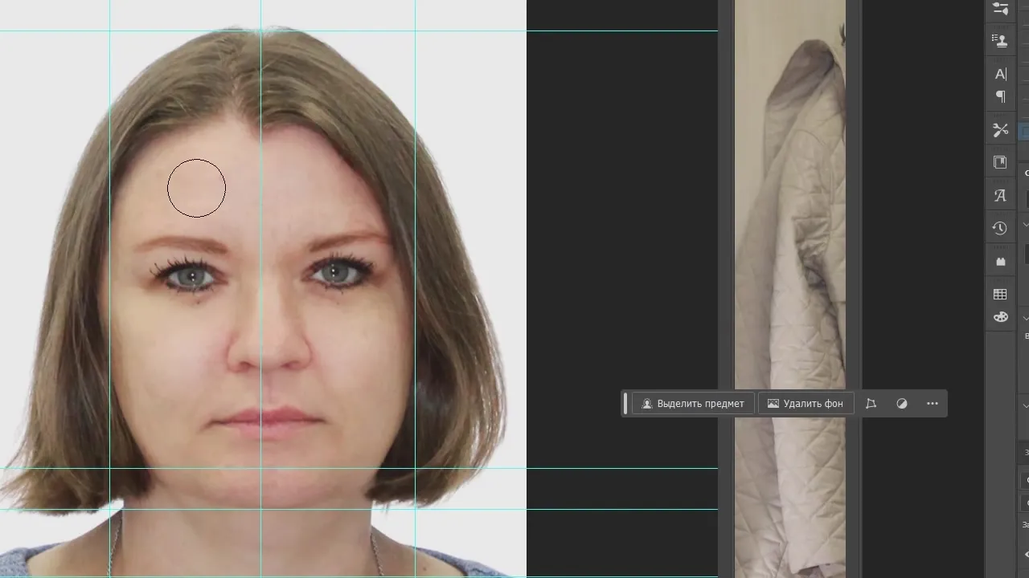Open the Libraries panel icon
The image size is (1029, 578).
click(1000, 162)
